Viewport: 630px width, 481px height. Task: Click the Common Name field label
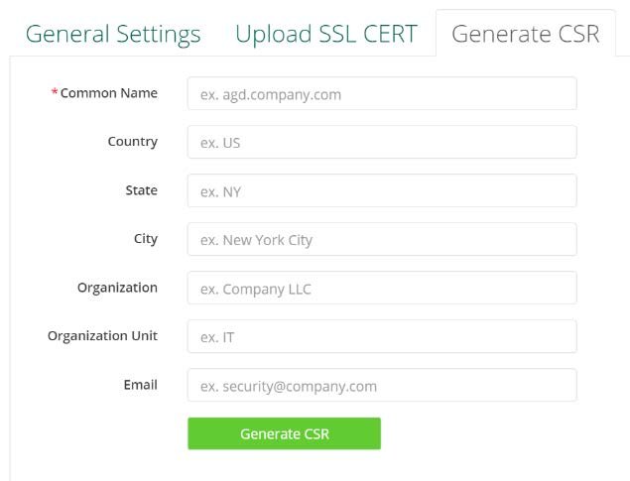(x=109, y=93)
